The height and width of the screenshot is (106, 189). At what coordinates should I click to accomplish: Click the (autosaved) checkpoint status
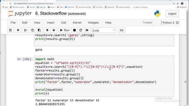[x=77, y=14]
